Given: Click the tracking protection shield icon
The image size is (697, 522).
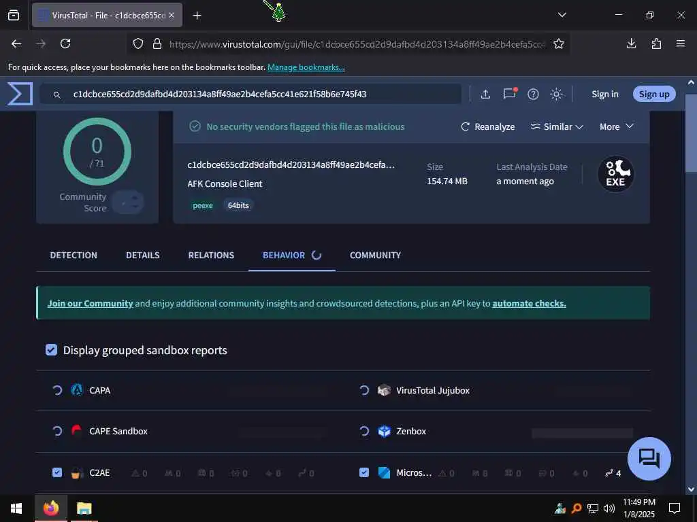Looking at the screenshot, I should click(x=138, y=43).
